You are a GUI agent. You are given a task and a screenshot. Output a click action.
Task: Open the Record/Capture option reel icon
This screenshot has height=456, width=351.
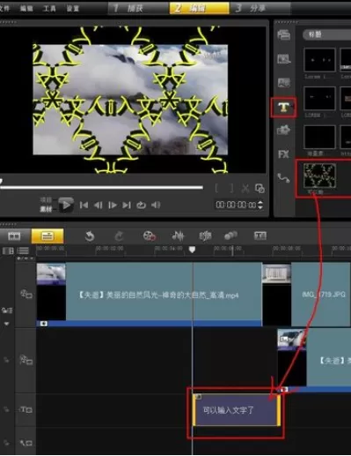click(x=149, y=235)
